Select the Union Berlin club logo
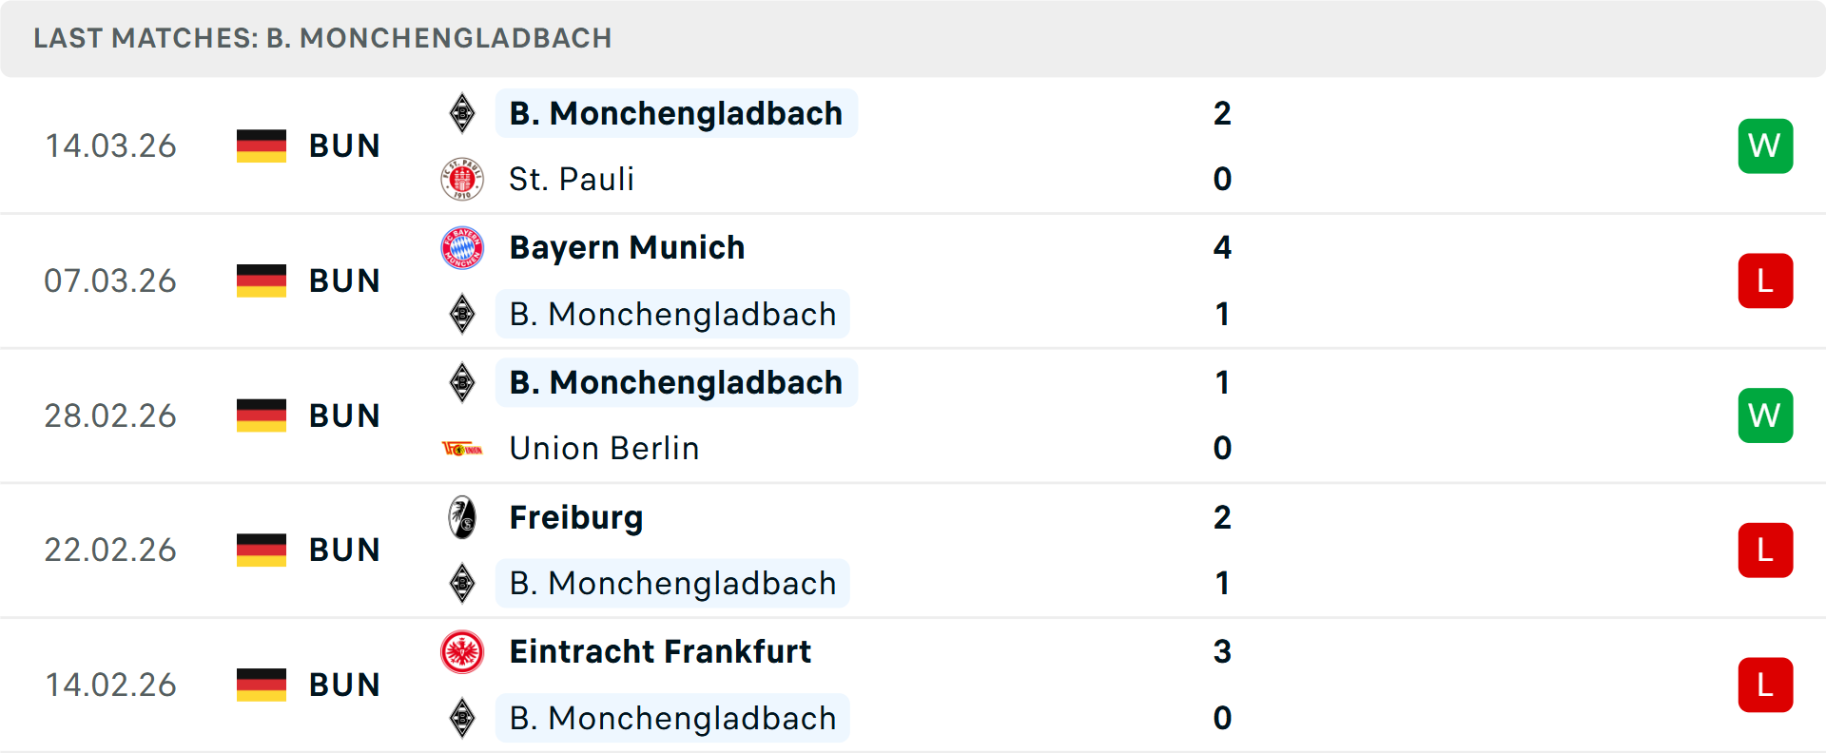1826x753 pixels. tap(462, 448)
